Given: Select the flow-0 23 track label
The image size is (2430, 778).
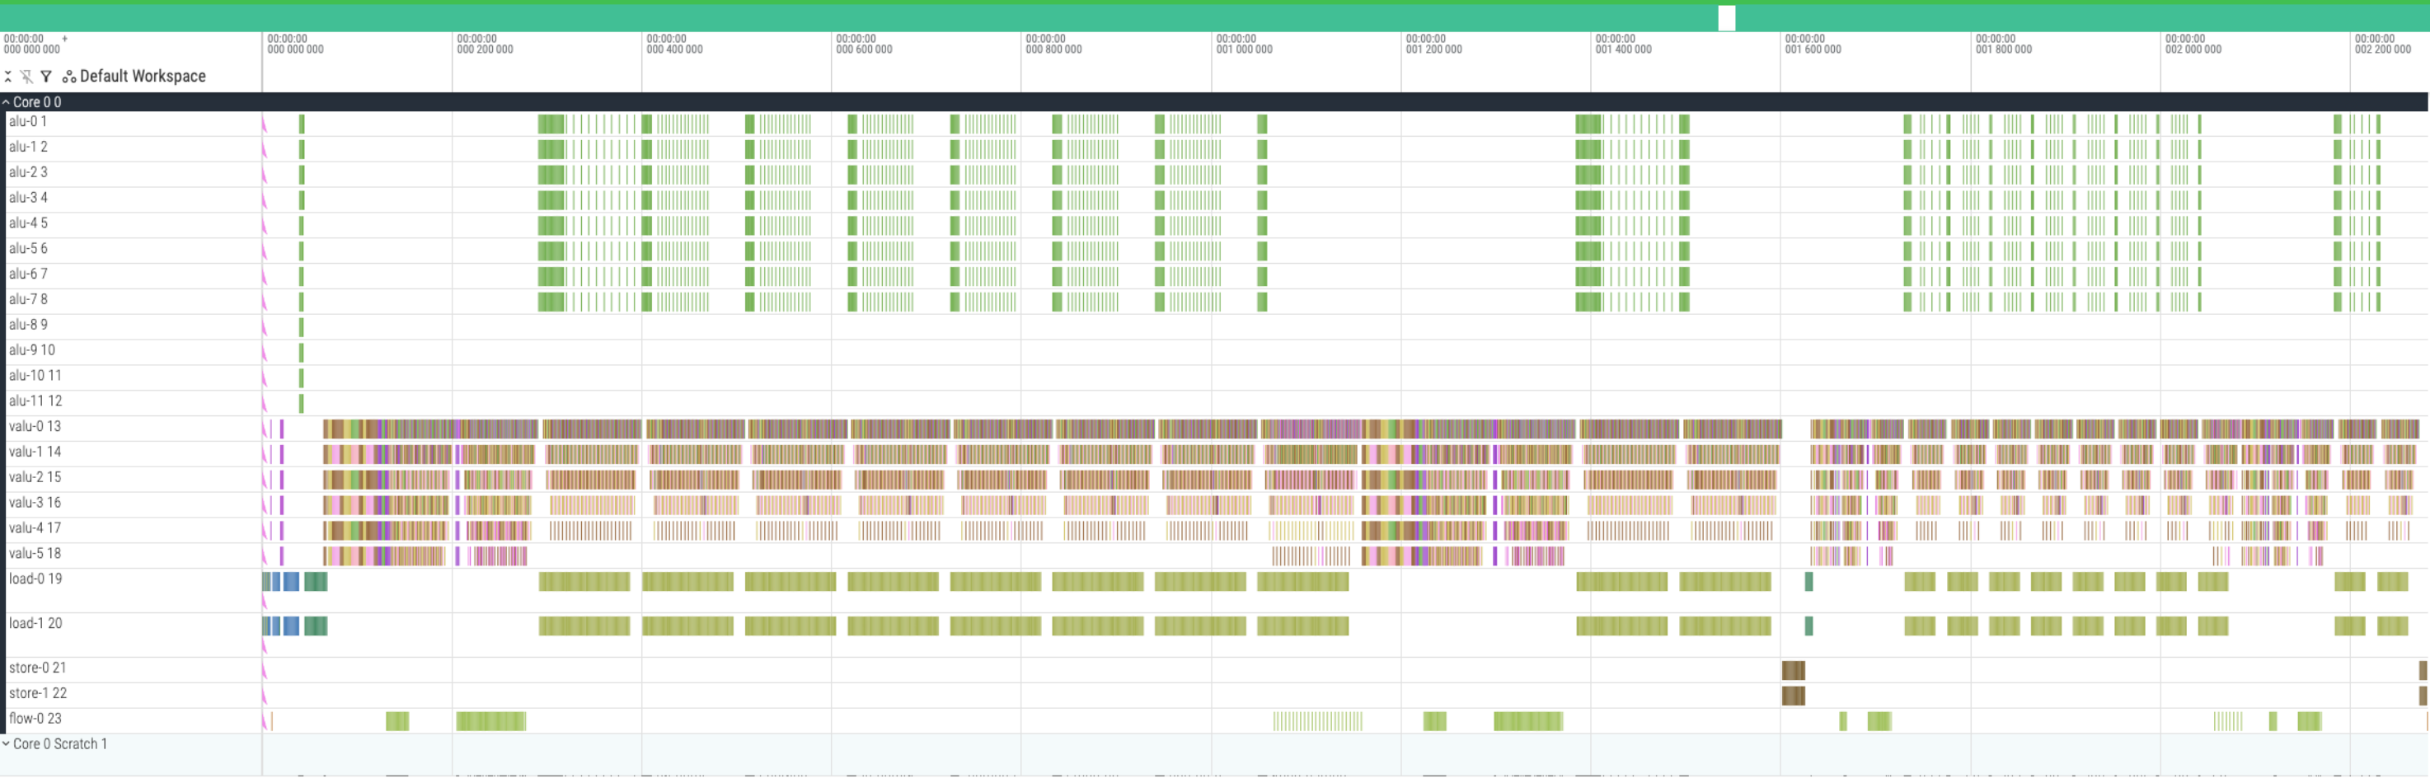Looking at the screenshot, I should coord(35,719).
